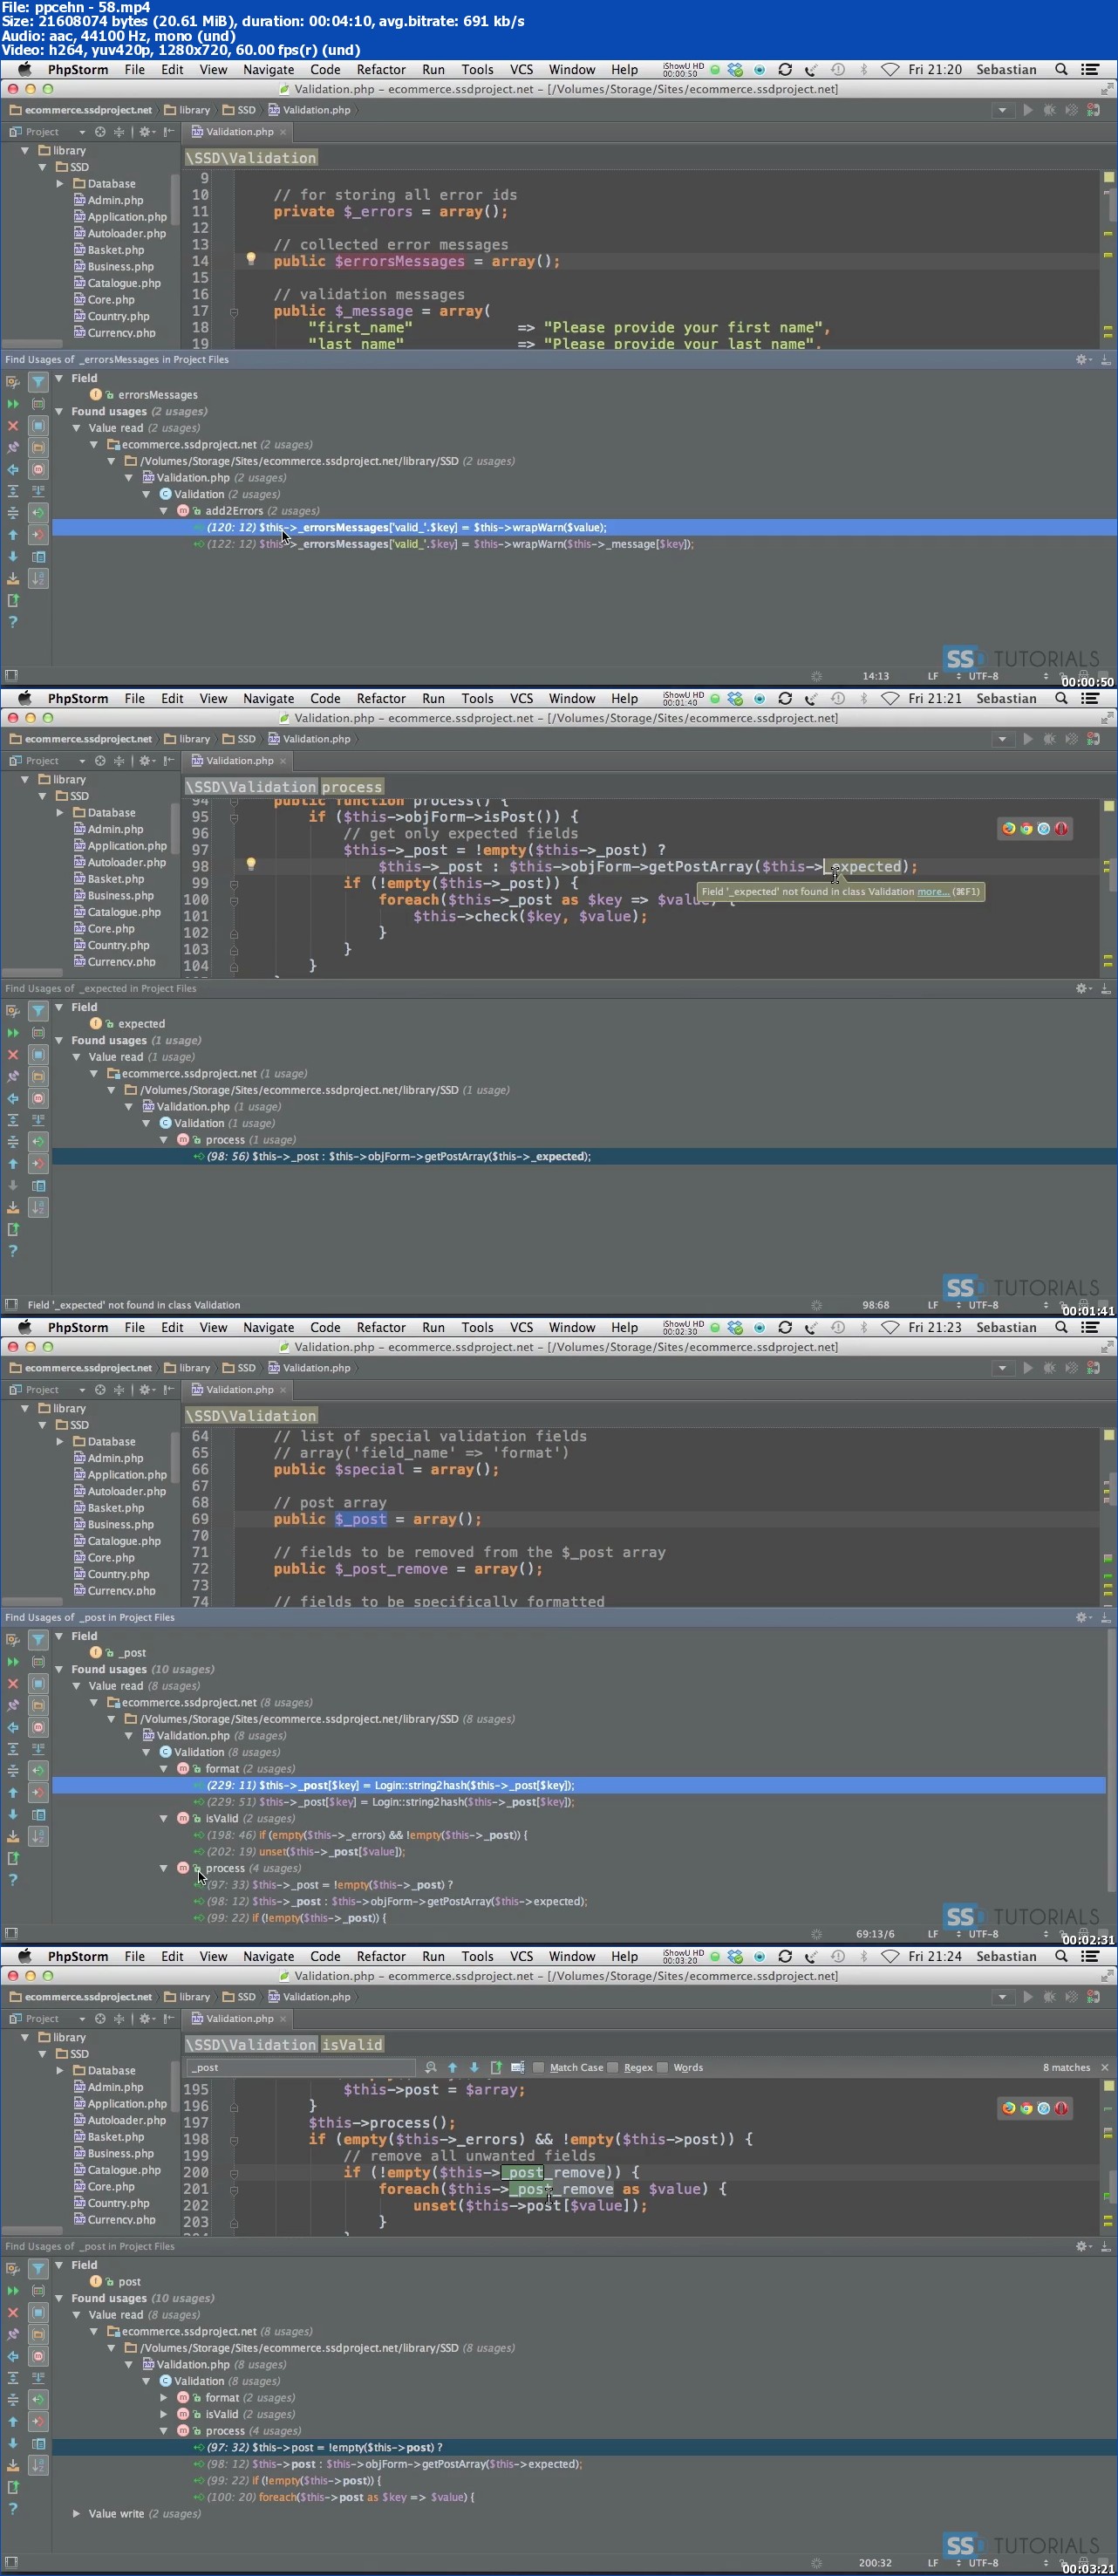The image size is (1118, 2576).
Task: Collapse all nodes in _errorsMessages usages panel
Action: point(13,513)
